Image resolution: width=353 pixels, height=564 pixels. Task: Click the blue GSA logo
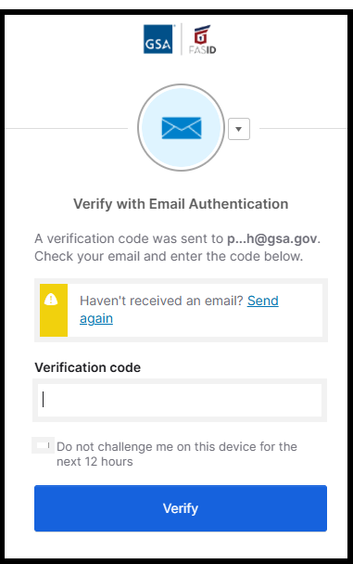(x=158, y=39)
